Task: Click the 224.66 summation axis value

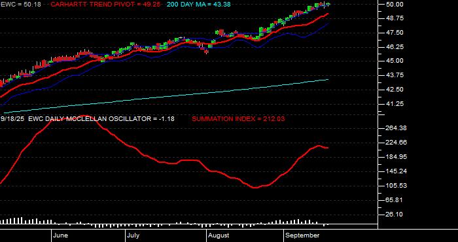Action: point(396,143)
